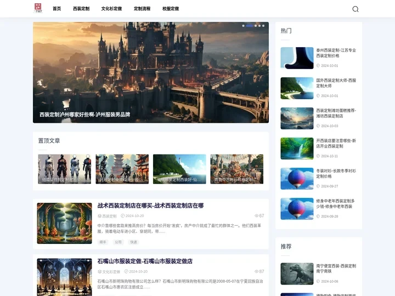Open pinned thumbnail 仙桃哪里定制西装好
Image resolution: width=395 pixels, height=296 pixels.
(x=179, y=169)
